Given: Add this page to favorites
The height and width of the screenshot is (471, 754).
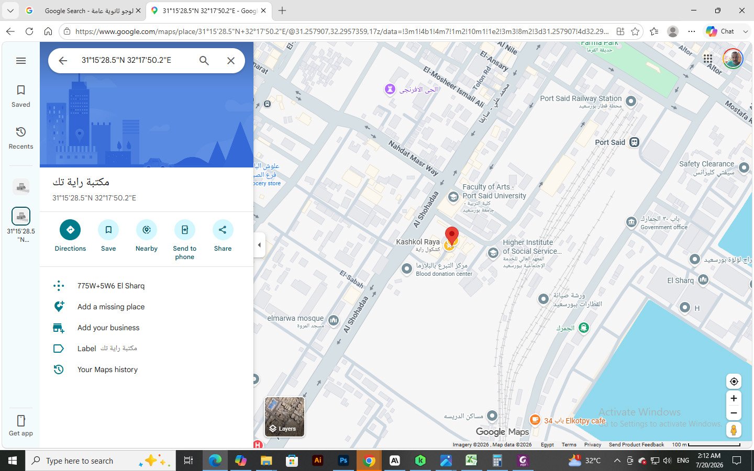Looking at the screenshot, I should (635, 31).
